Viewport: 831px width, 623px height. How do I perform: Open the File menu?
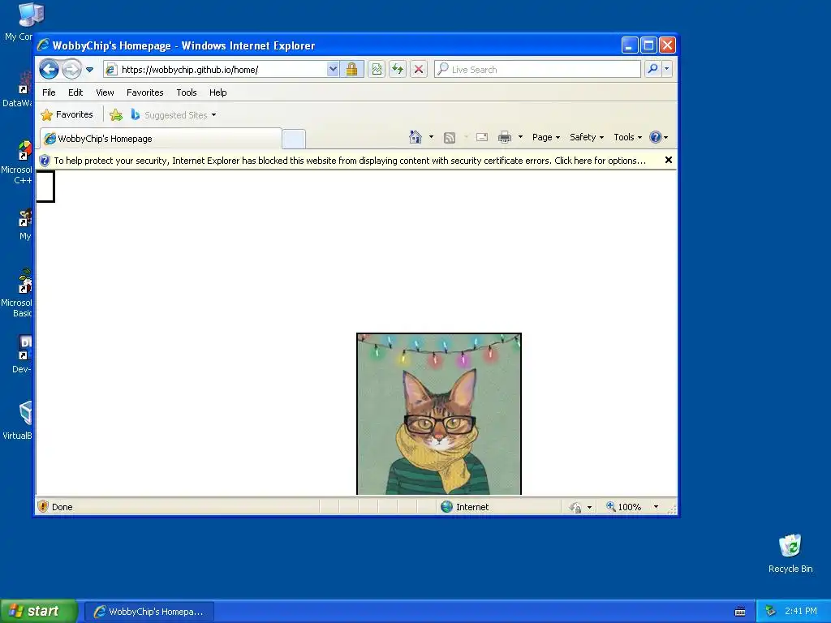coord(49,92)
